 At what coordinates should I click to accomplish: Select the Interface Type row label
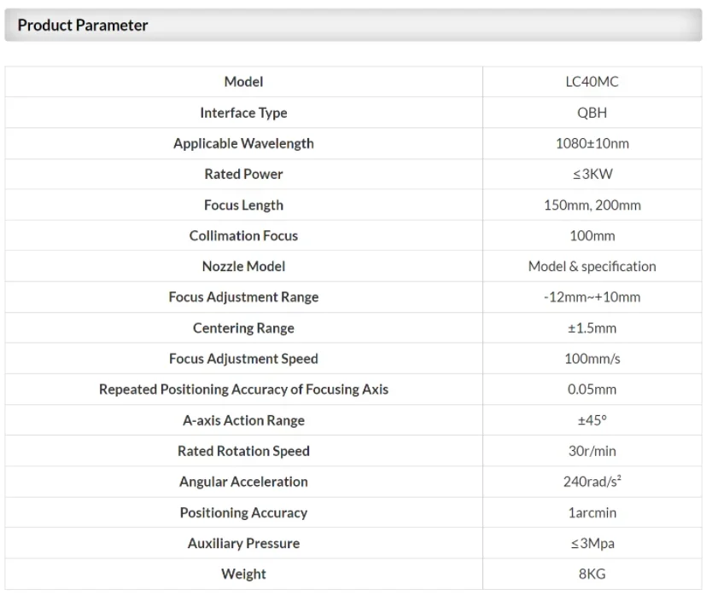[243, 113]
